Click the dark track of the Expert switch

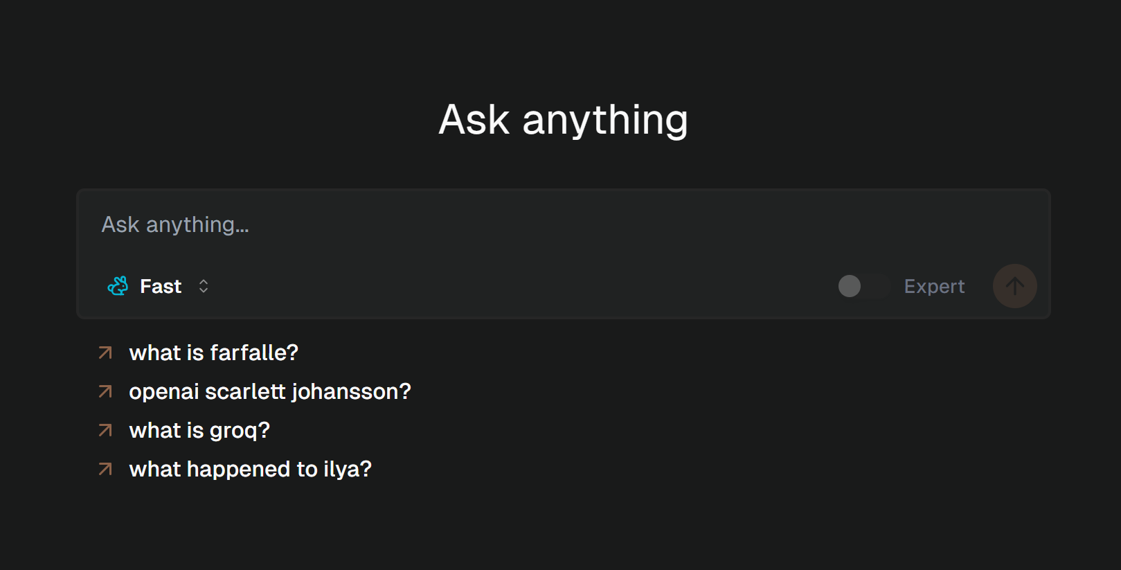pos(877,286)
